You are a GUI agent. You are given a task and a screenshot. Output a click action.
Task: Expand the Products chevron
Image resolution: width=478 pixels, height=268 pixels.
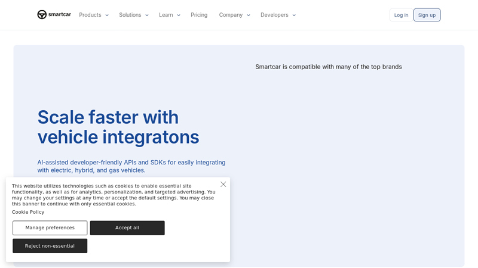tap(107, 15)
